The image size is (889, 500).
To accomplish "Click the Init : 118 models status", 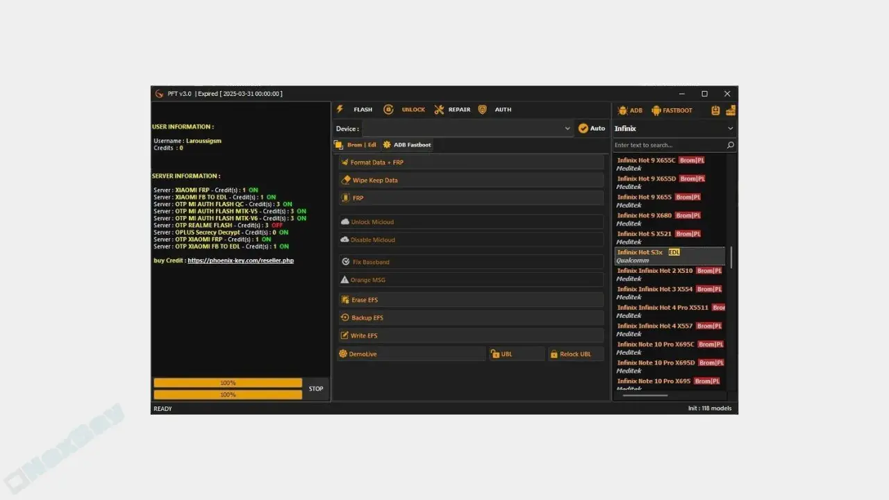I will [x=710, y=408].
